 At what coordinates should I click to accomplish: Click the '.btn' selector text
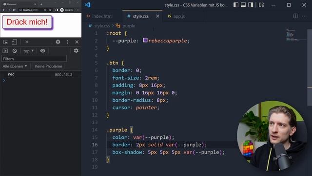tap(113, 63)
